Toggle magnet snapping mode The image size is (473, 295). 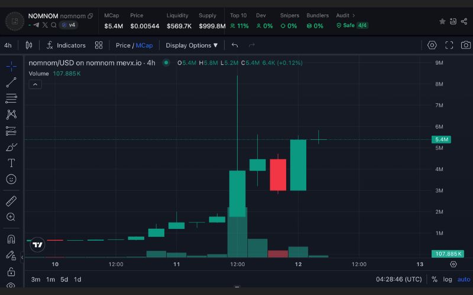point(11,240)
